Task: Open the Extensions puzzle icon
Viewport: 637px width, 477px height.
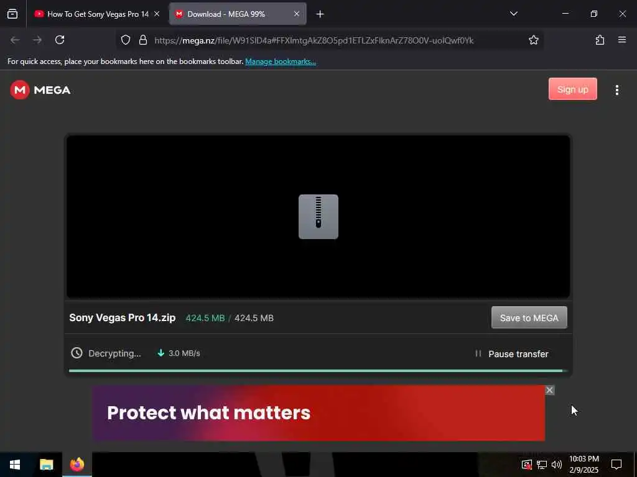Action: pos(600,40)
